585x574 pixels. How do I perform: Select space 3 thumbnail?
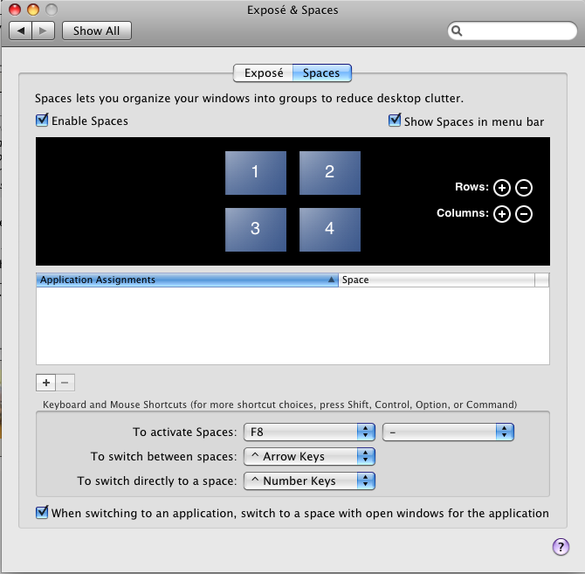pyautogui.click(x=256, y=229)
